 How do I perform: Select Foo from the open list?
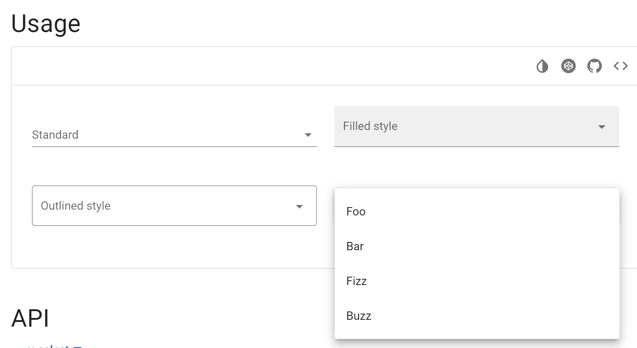point(356,211)
